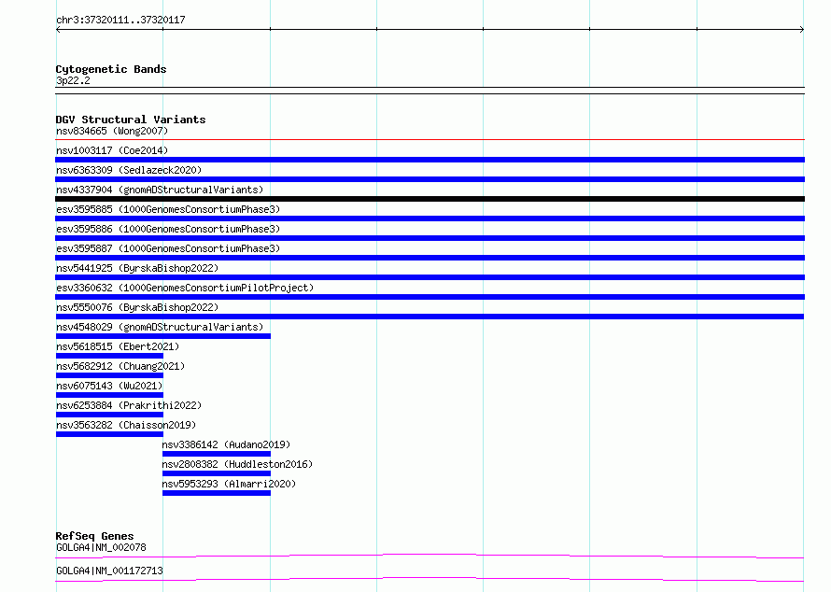Click the black bar for nsv4337904

430,199
